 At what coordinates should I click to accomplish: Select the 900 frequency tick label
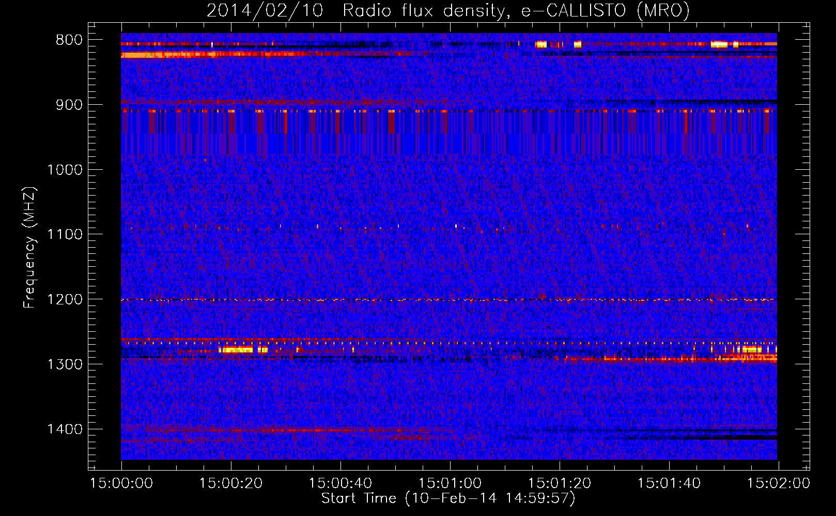[69, 105]
